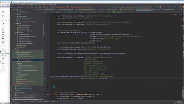Open the Terminal tool window

[x=39, y=101]
